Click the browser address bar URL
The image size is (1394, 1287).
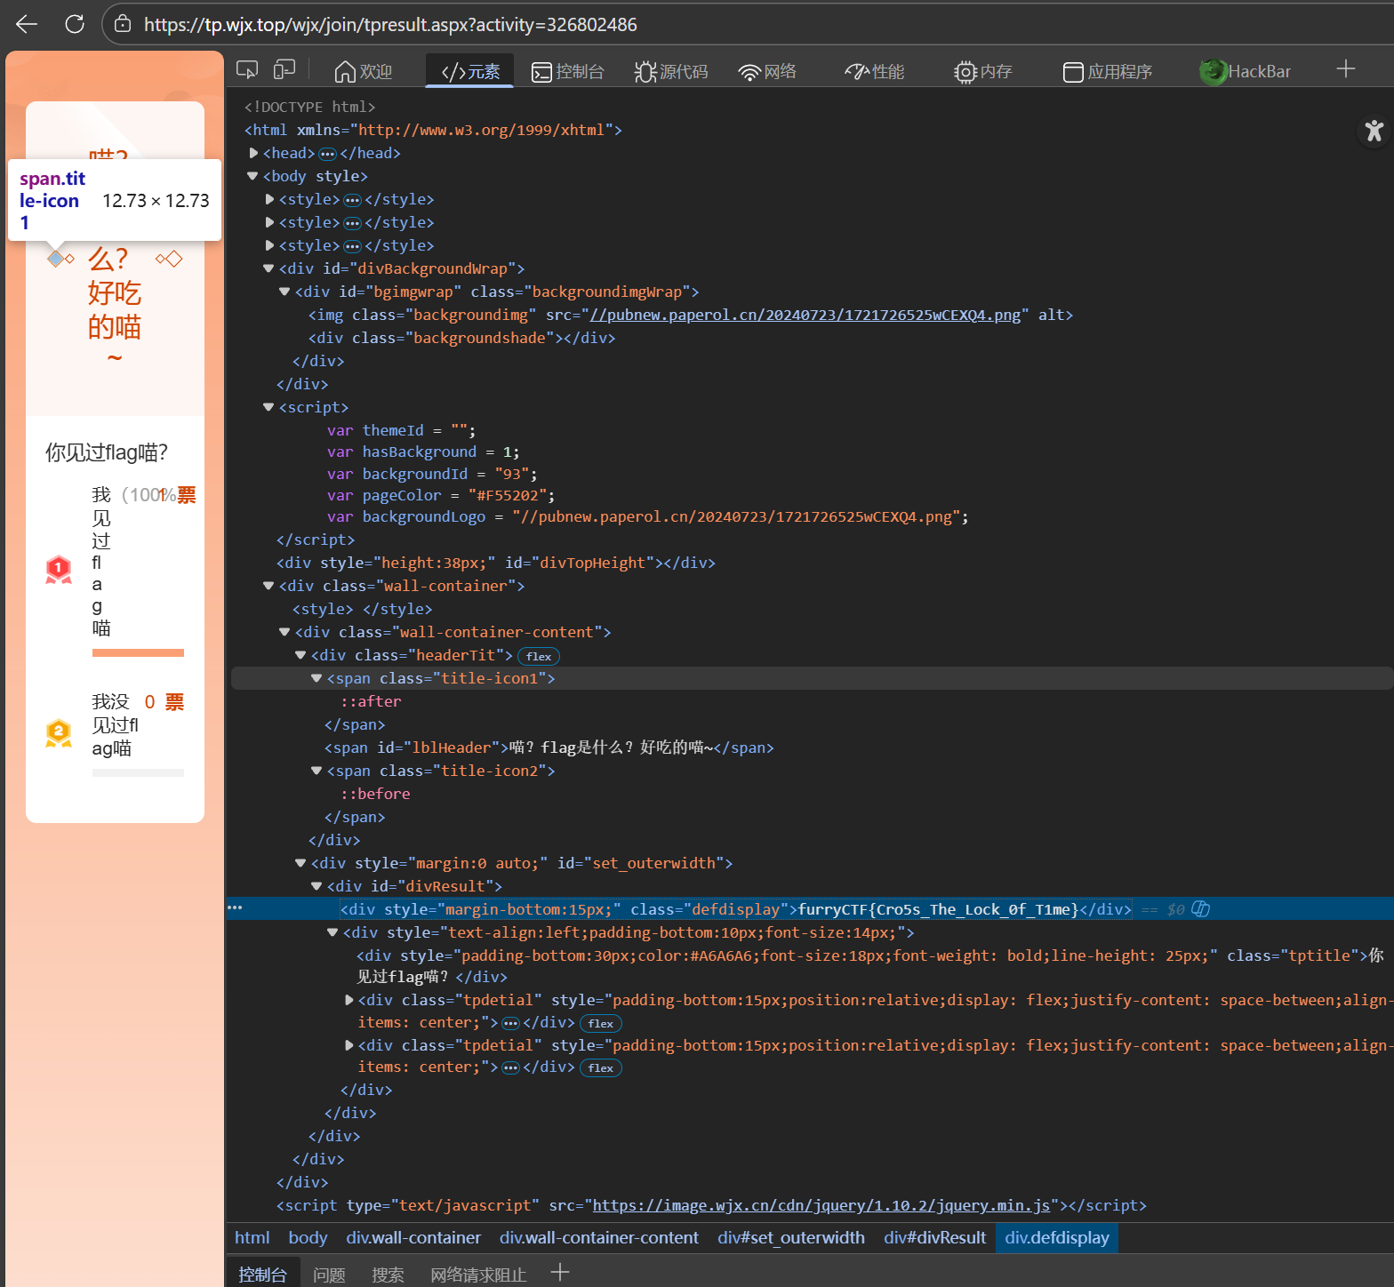[x=390, y=25]
